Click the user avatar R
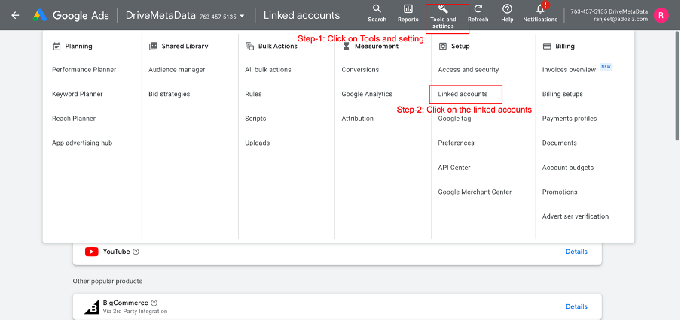The width and height of the screenshot is (681, 320). pyautogui.click(x=661, y=15)
